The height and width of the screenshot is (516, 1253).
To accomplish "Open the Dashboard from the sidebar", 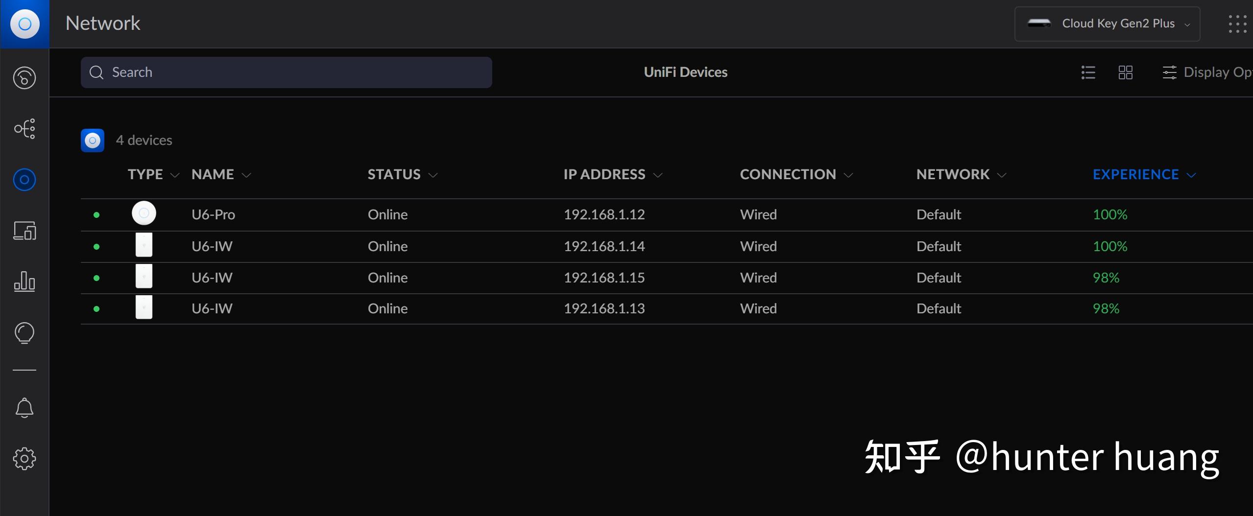I will coord(24,77).
